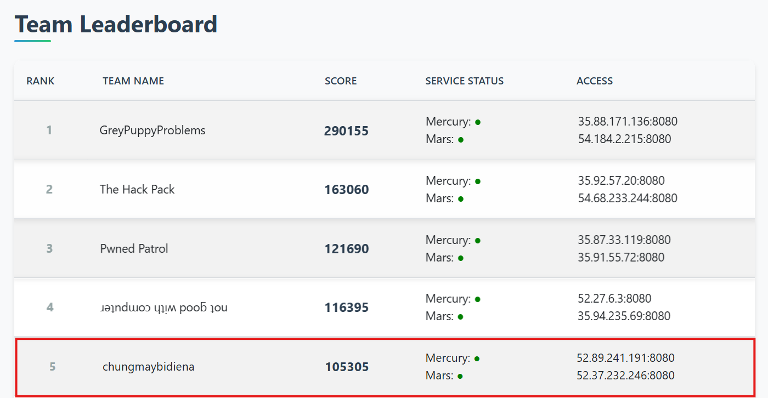Click address 52.37.232.246:8080
The width and height of the screenshot is (768, 398).
click(626, 376)
